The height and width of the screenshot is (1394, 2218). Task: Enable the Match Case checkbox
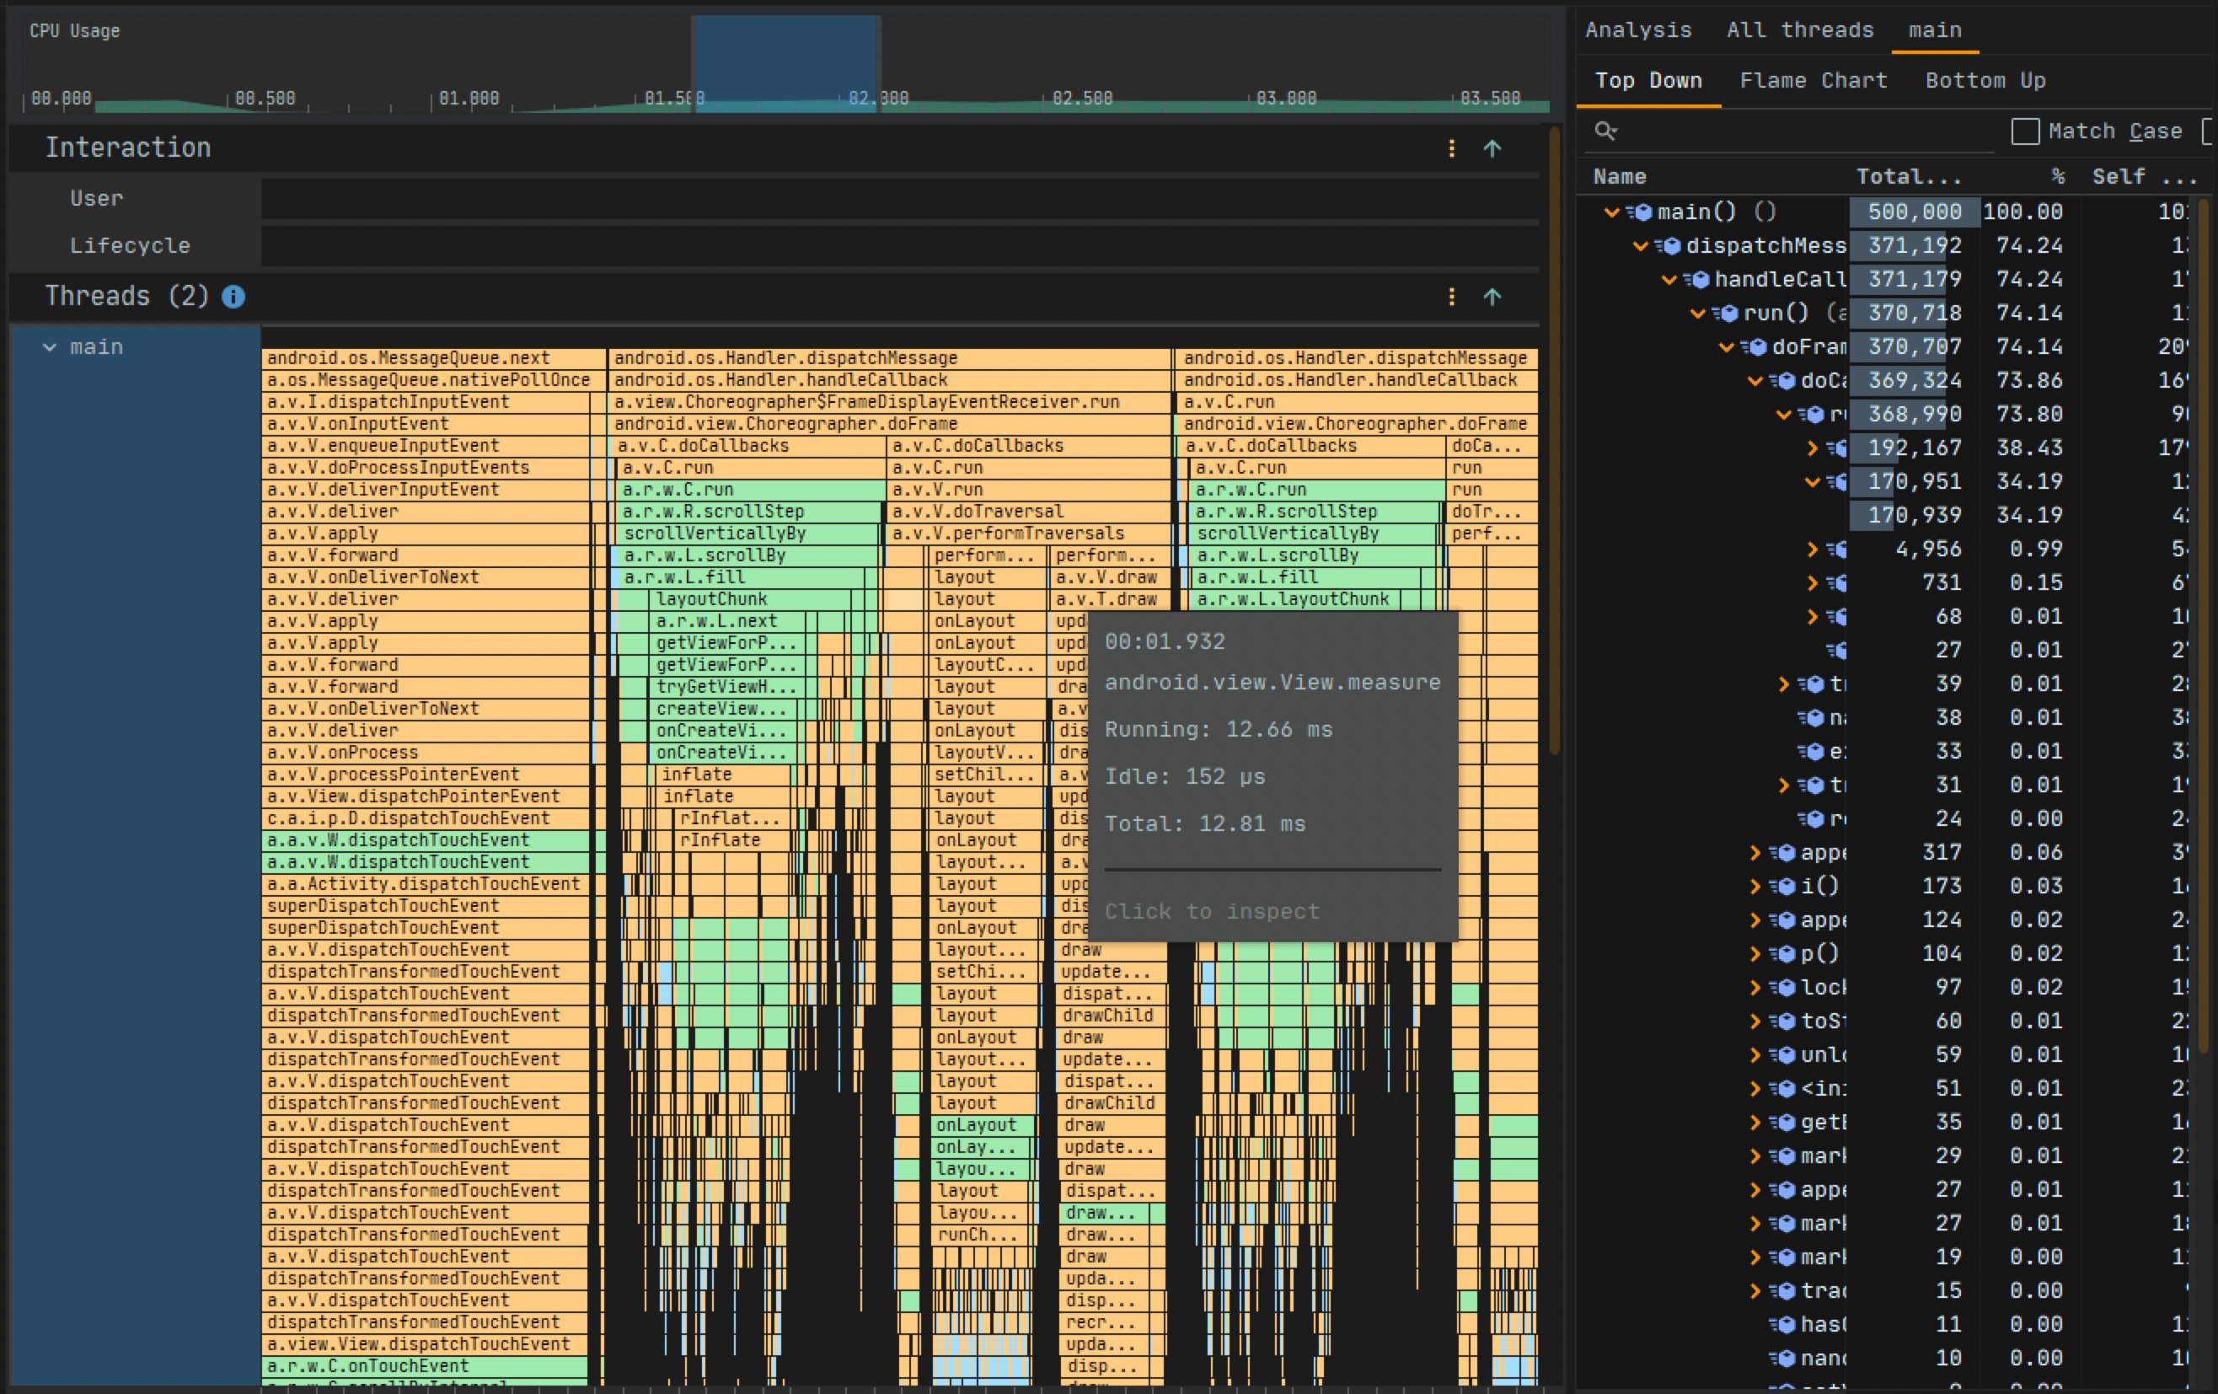(2027, 131)
